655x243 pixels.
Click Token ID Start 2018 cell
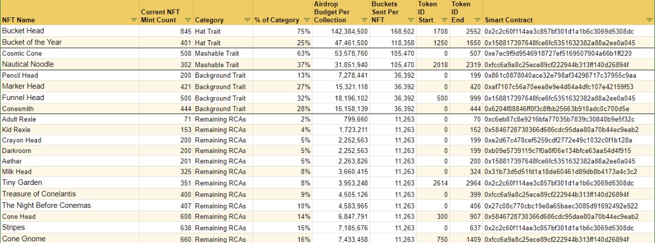[433, 65]
